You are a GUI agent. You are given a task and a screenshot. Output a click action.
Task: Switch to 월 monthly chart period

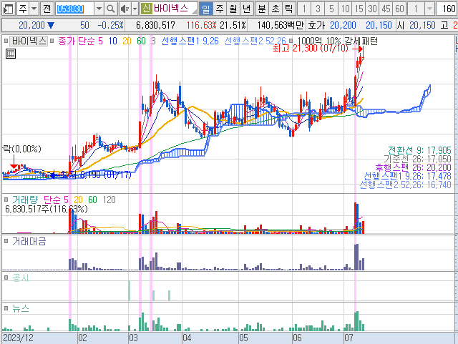pyautogui.click(x=233, y=9)
